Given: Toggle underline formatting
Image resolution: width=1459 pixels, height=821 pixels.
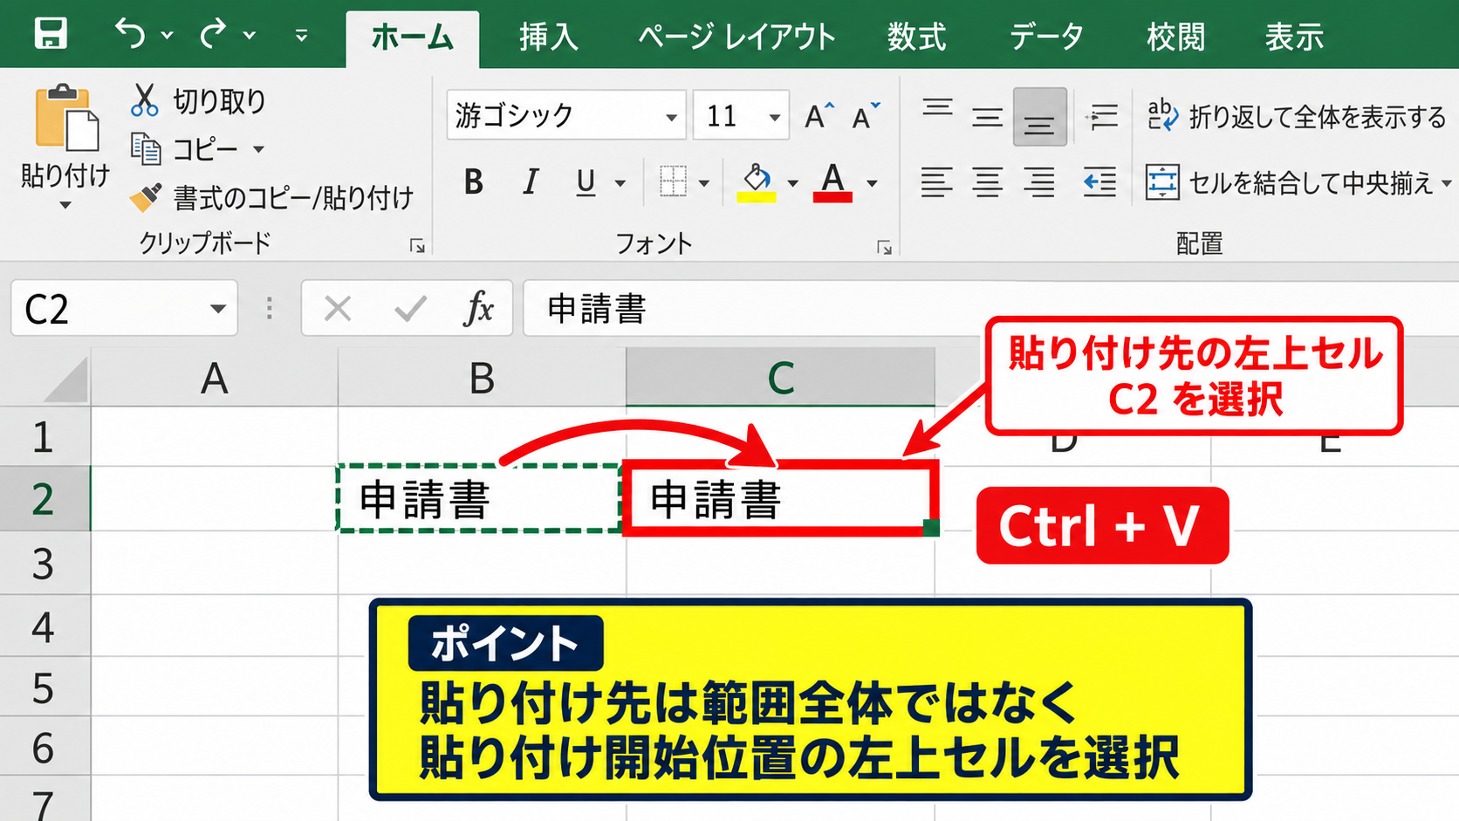Looking at the screenshot, I should click(x=586, y=182).
